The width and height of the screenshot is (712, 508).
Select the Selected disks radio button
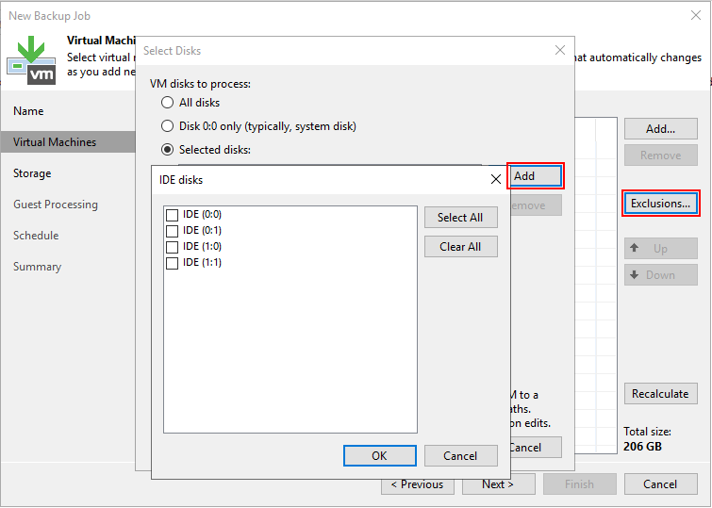pyautogui.click(x=168, y=149)
